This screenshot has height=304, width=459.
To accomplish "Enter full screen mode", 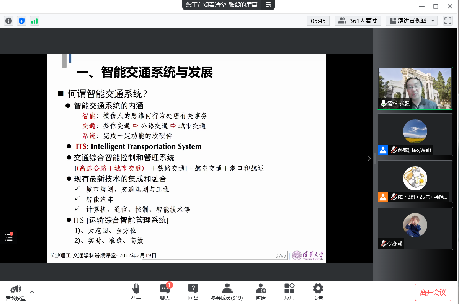I will pyautogui.click(x=448, y=21).
